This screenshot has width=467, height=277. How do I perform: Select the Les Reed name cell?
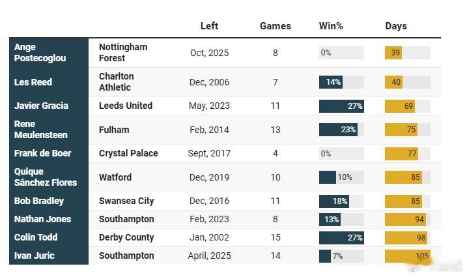(x=33, y=82)
